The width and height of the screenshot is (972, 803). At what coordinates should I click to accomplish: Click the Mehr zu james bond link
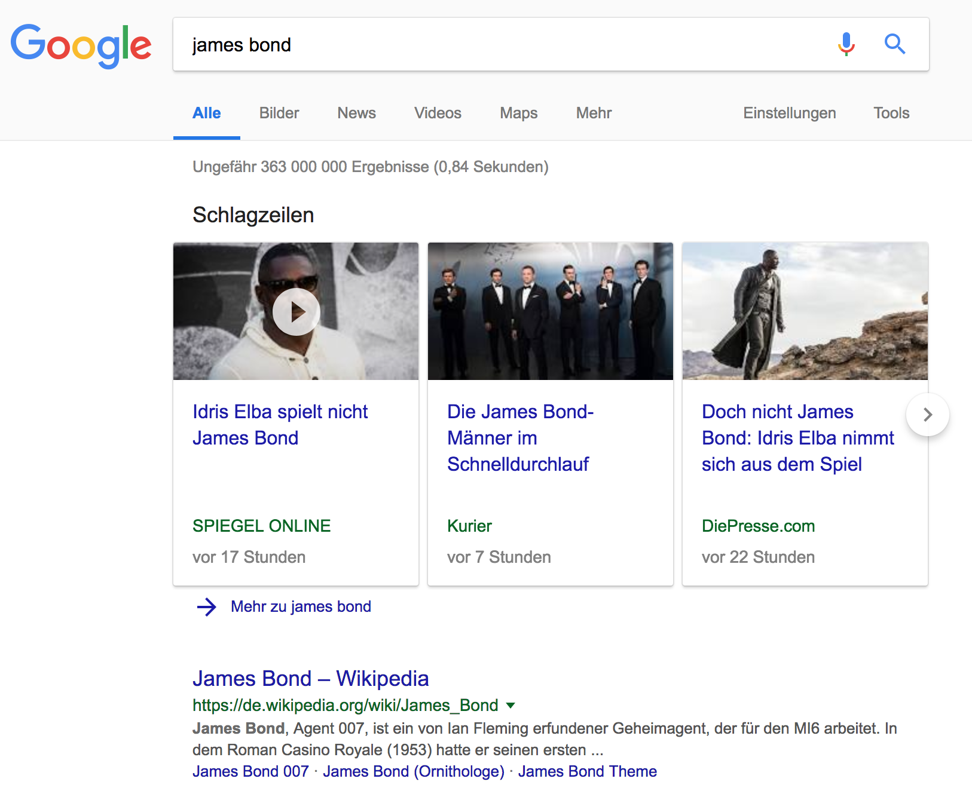point(301,607)
